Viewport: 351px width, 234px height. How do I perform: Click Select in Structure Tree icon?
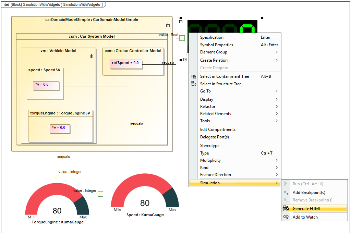[193, 84]
